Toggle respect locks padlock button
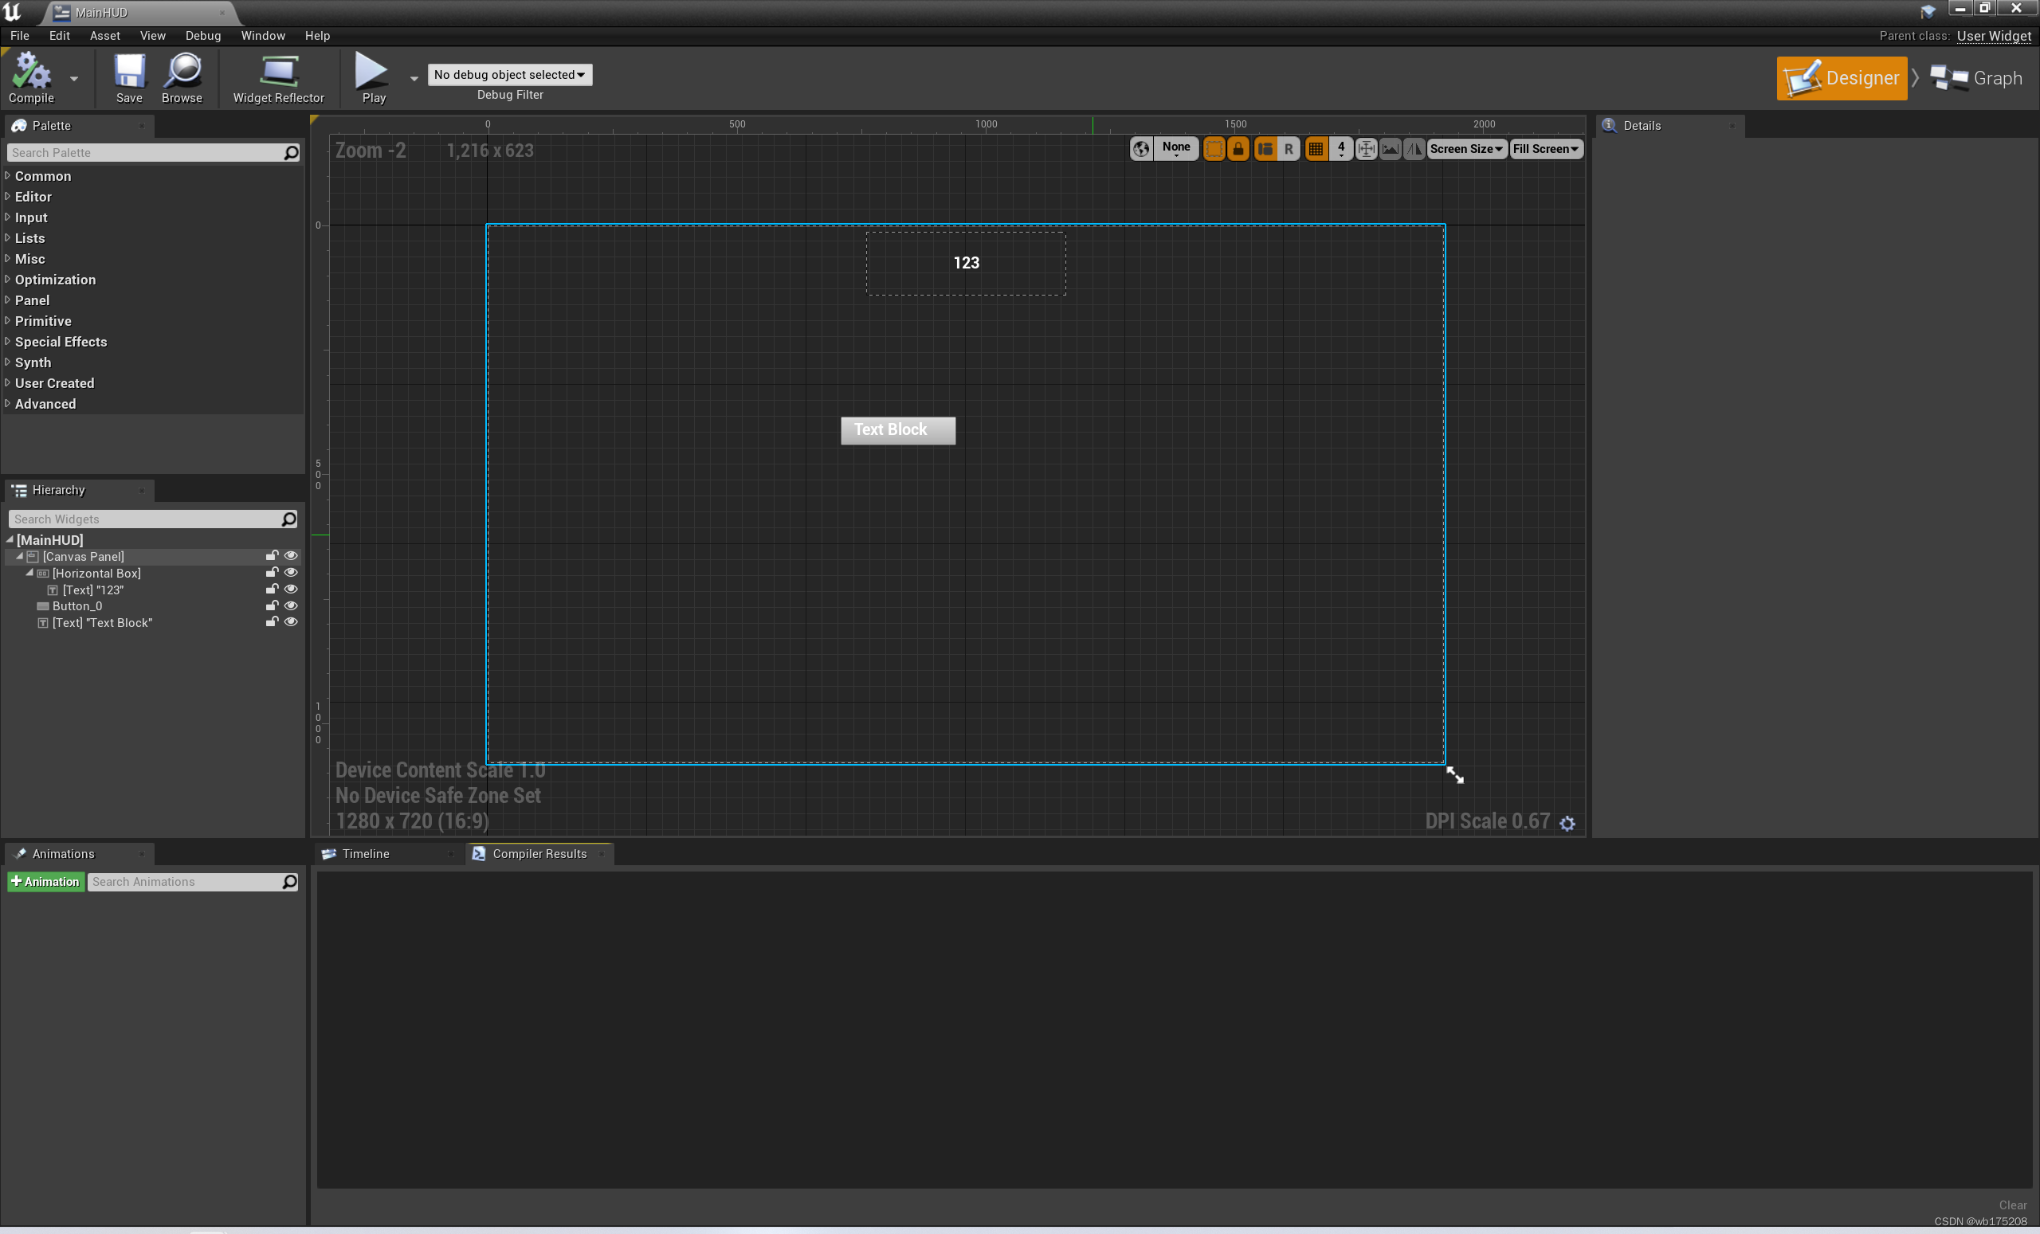Viewport: 2040px width, 1234px height. tap(1238, 149)
